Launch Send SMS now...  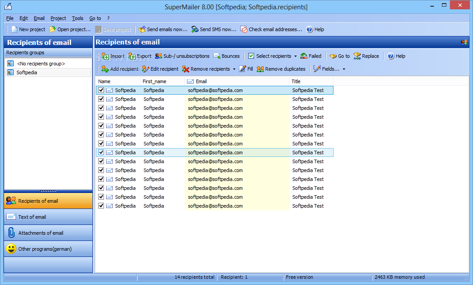pyautogui.click(x=214, y=29)
